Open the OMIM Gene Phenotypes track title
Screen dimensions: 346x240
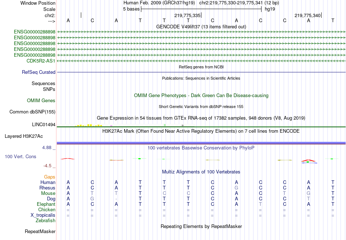coord(201,95)
